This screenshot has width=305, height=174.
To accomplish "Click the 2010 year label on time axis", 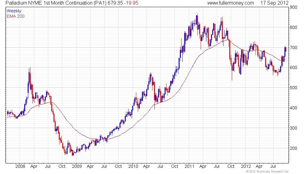I will [133, 167].
